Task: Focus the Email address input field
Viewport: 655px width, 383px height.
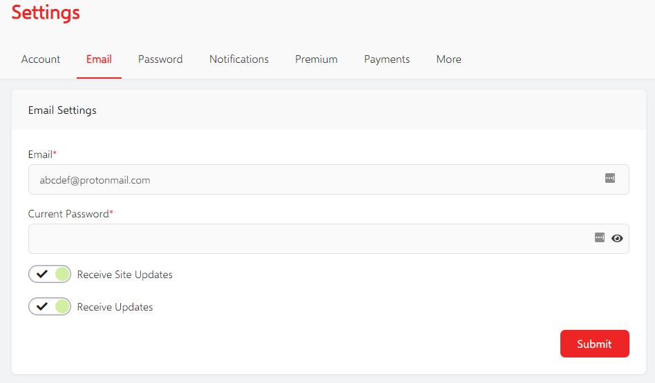Action: pos(329,179)
